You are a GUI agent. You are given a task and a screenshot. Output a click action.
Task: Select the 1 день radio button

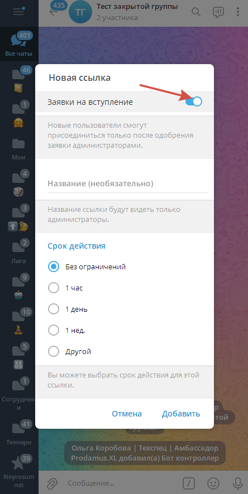click(x=54, y=309)
